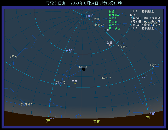Select the Procyon (プロキオン) star label
Image resolution: width=168 pixels, height=130 pixels.
[x=122, y=46]
